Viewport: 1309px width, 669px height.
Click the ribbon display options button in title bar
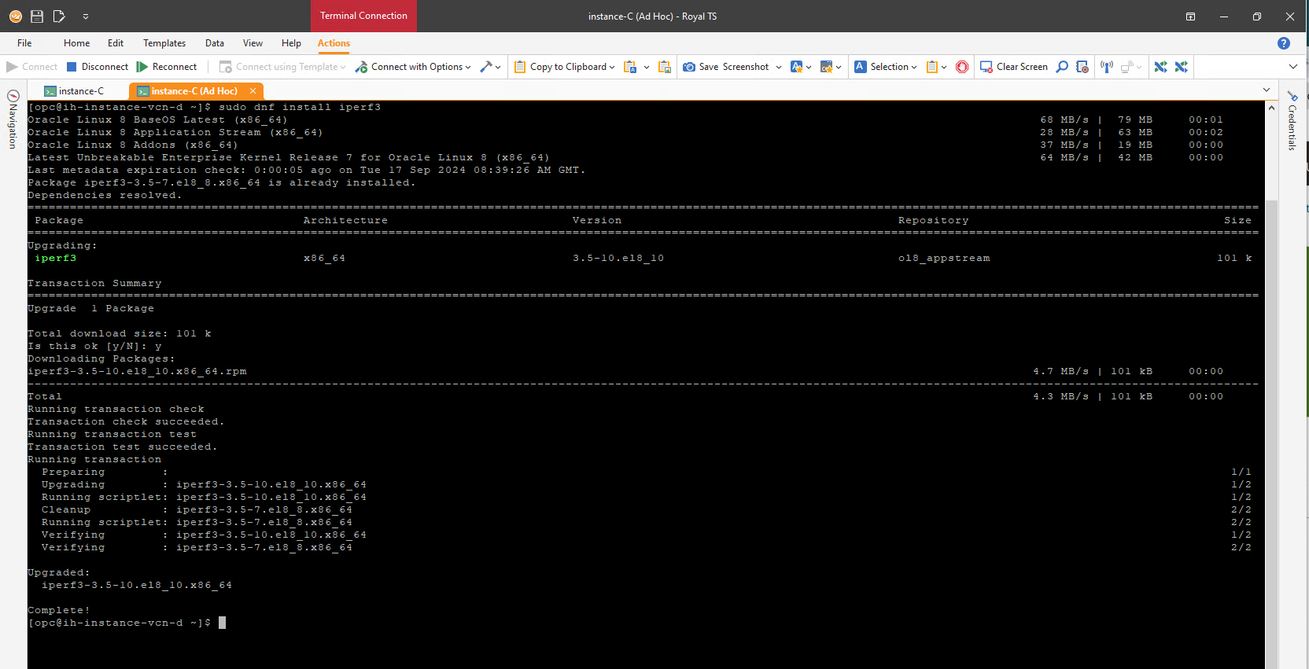tap(1190, 17)
